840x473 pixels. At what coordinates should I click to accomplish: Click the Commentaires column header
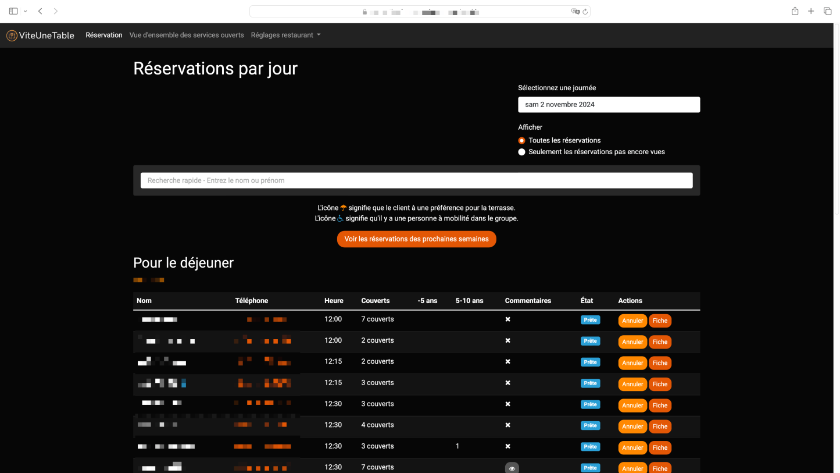[528, 301]
